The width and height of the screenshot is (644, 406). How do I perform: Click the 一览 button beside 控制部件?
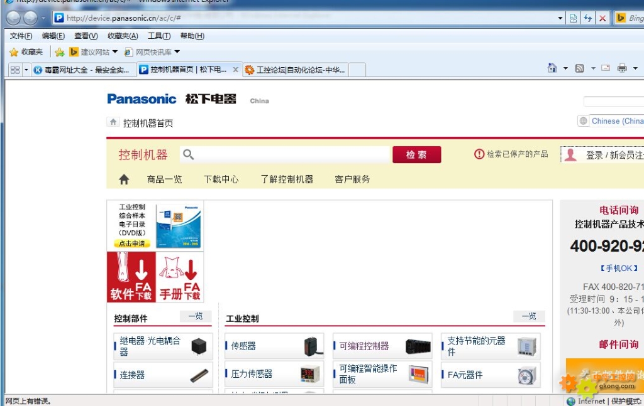click(x=196, y=316)
